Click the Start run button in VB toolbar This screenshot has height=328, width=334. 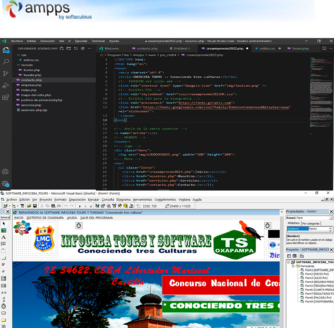[x=80, y=206]
